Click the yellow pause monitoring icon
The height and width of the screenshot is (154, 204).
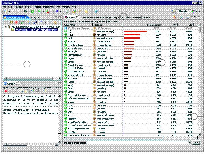pyautogui.click(x=12, y=22)
